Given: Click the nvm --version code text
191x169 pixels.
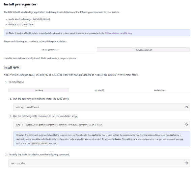Looking at the screenshot, I should coord(18,163).
